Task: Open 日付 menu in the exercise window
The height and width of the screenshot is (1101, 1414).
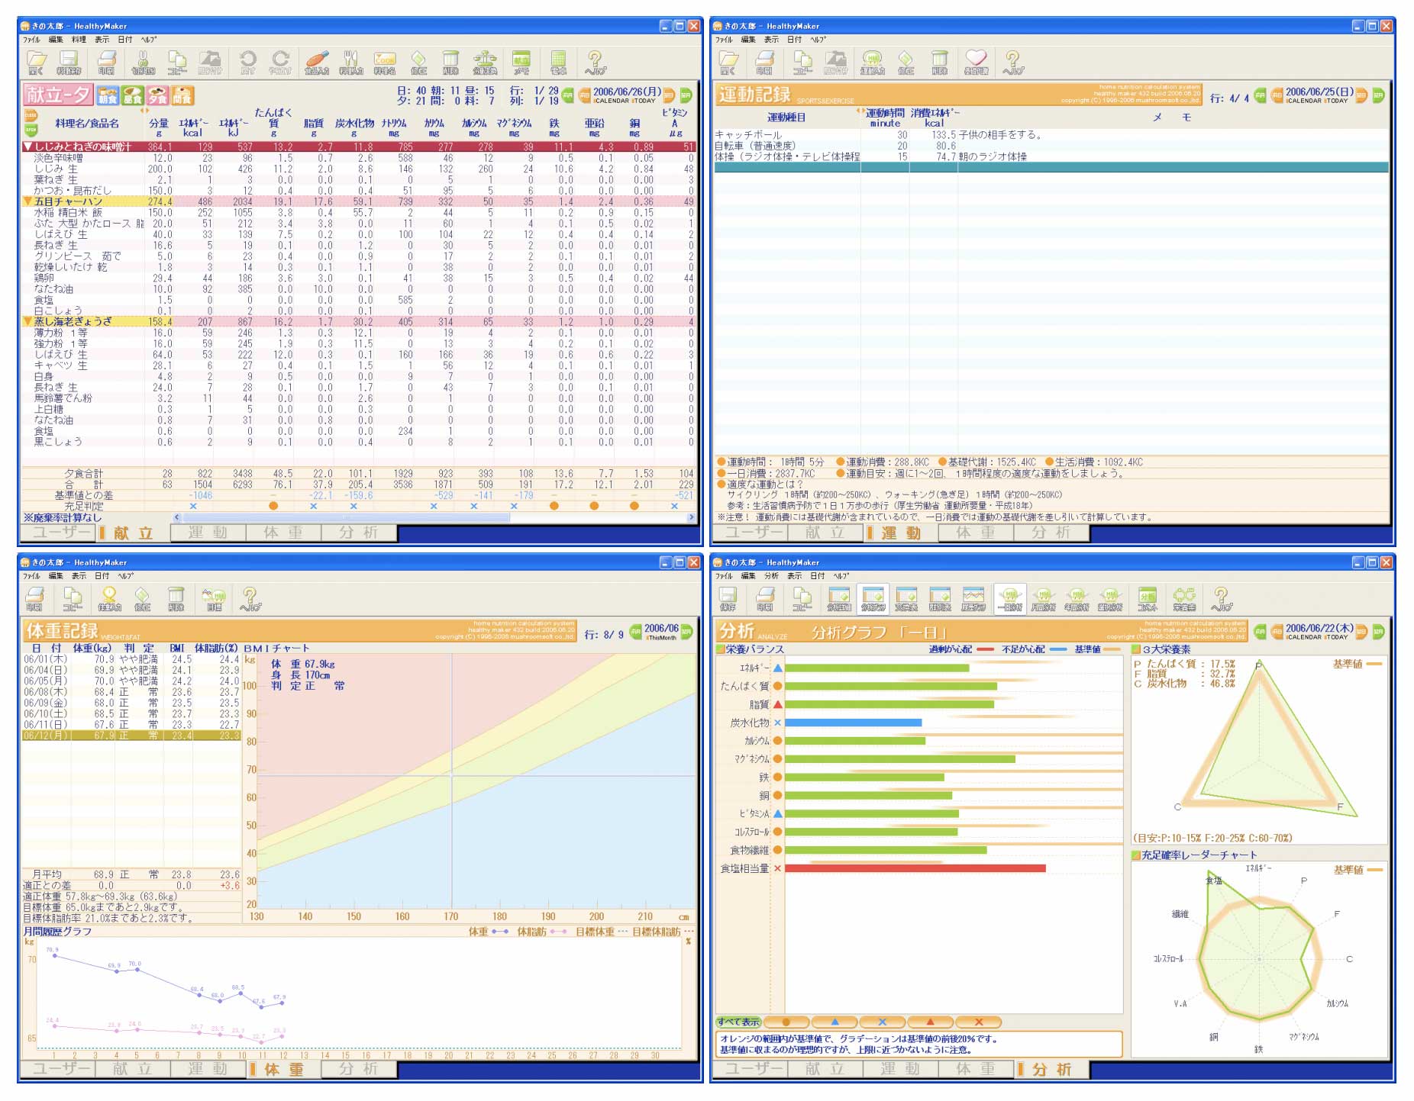Action: [x=794, y=39]
